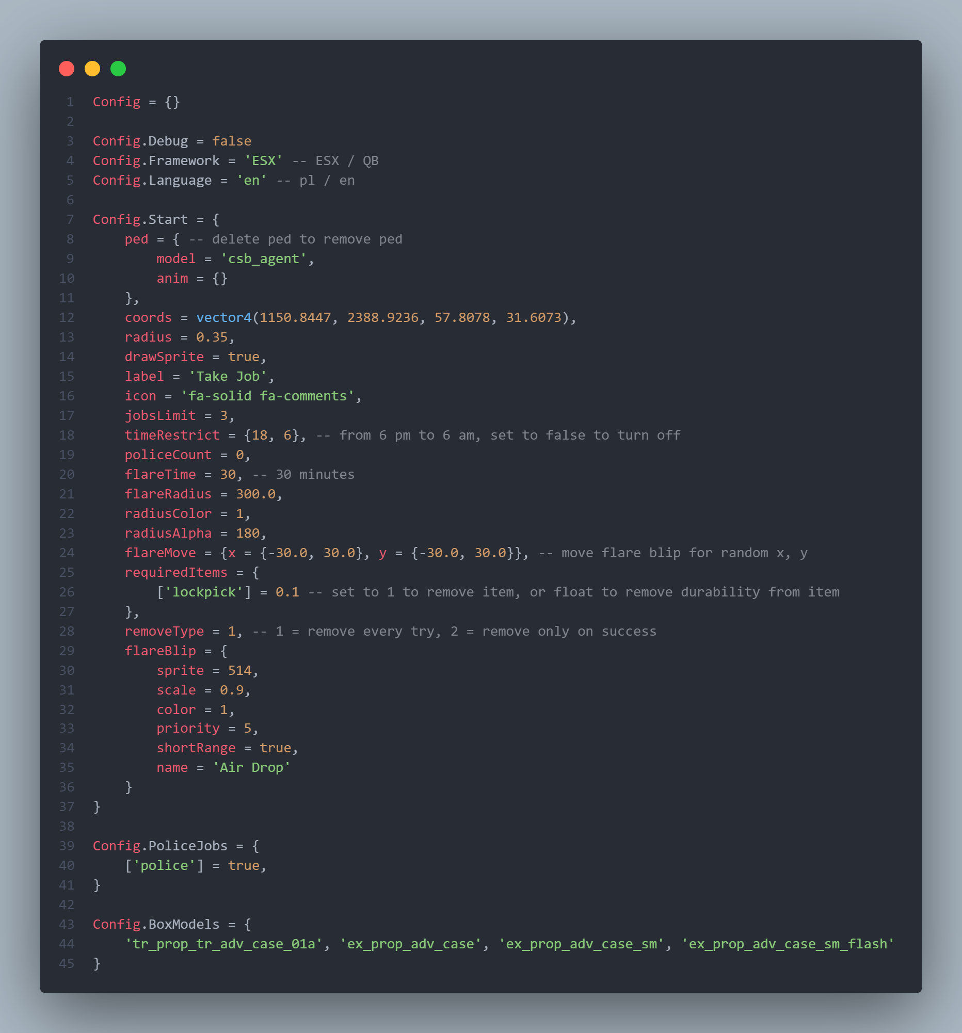Click the 'lockpick' item string

(204, 592)
